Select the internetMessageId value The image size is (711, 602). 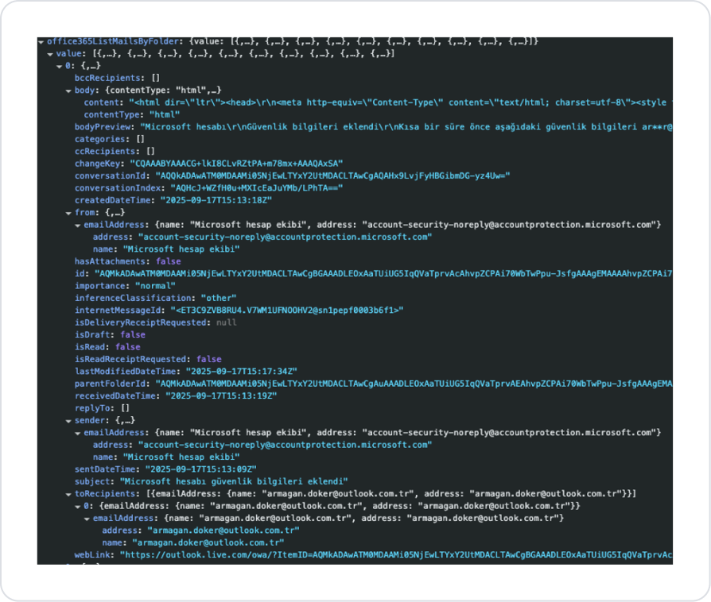287,311
